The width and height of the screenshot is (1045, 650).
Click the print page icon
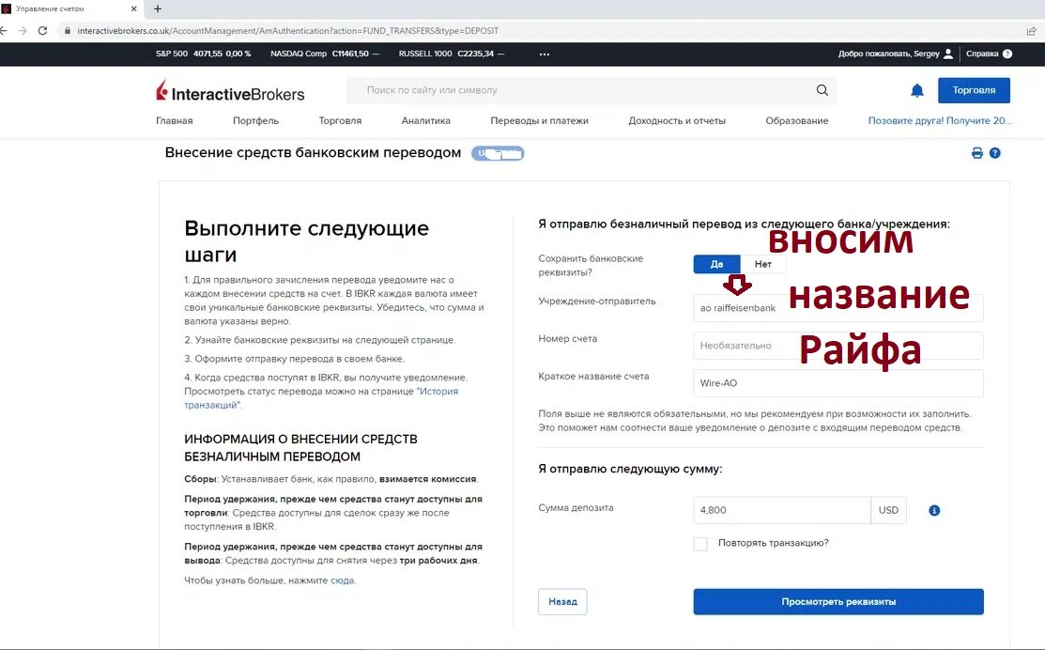click(977, 153)
